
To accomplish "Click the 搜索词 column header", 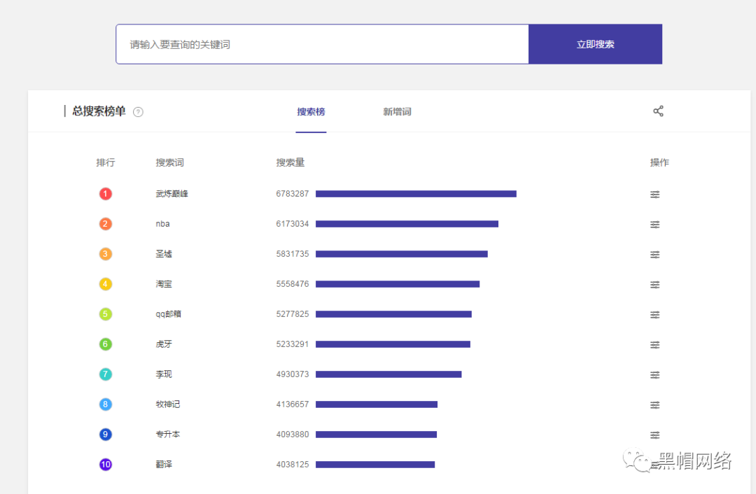I will [x=169, y=162].
